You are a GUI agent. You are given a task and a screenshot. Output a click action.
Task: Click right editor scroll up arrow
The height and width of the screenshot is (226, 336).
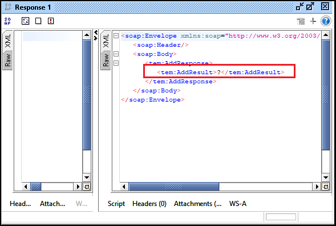(x=326, y=35)
